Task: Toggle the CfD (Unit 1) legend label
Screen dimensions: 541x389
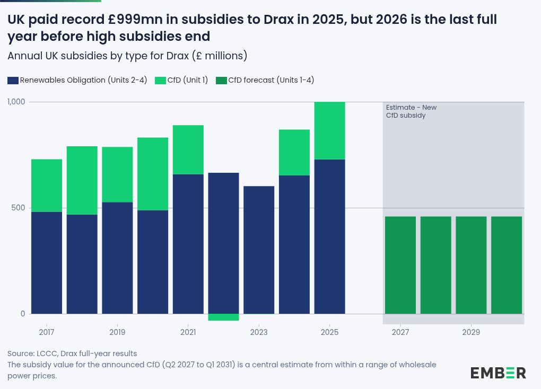Action: click(x=188, y=81)
